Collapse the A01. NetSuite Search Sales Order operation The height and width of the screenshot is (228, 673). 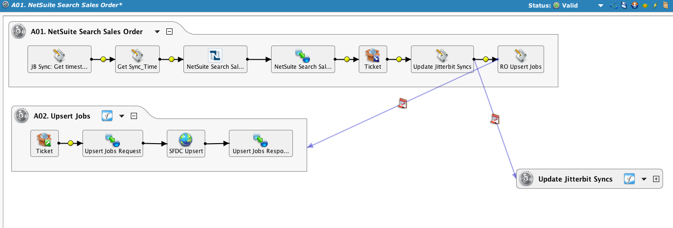coord(169,32)
